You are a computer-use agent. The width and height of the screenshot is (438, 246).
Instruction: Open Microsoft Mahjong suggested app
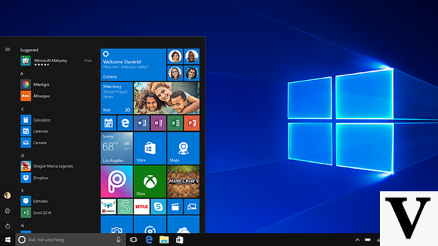(56, 61)
